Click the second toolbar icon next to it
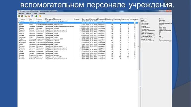The image size is (191, 107). [22, 16]
